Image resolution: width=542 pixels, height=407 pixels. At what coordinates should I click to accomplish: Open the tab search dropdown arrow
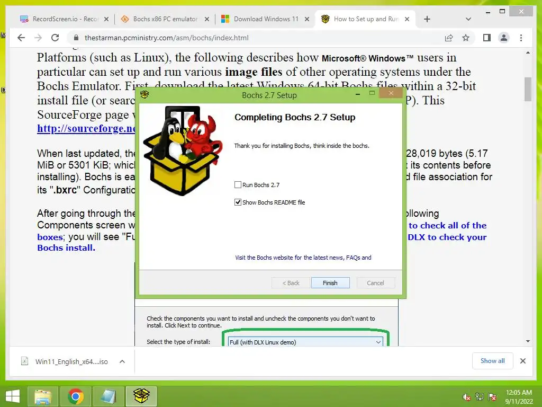[x=468, y=19]
